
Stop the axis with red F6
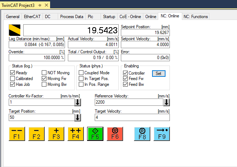coord(115,134)
